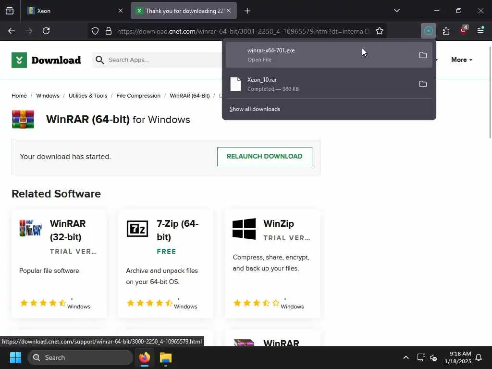Click the partially visible WinRAR card title
This screenshot has height=369, width=492.
(282, 343)
